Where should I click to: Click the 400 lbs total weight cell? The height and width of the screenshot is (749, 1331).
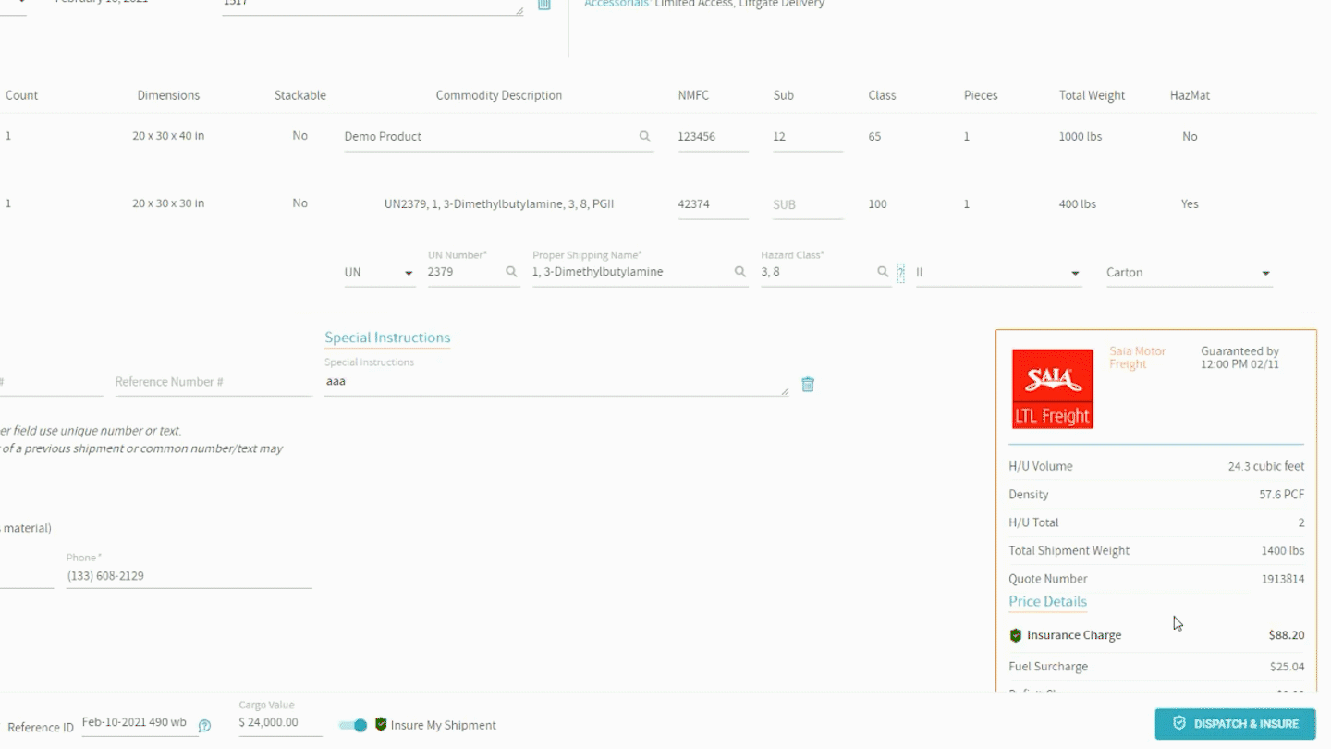click(1078, 203)
